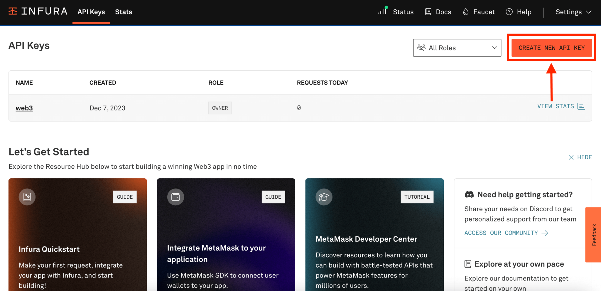Screen dimensions: 601x291
Task: Click VIEW STATS for the web3 key
Action: point(556,106)
